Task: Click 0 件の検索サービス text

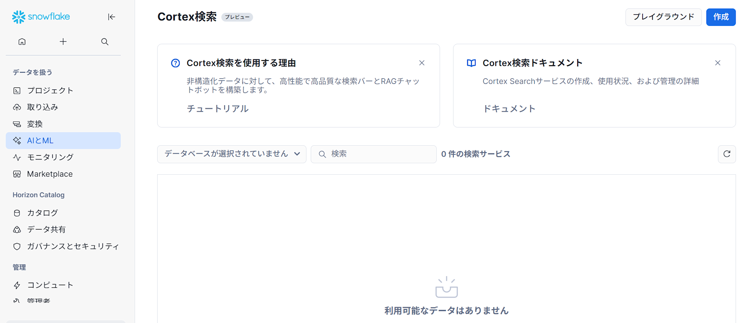Action: pos(476,154)
